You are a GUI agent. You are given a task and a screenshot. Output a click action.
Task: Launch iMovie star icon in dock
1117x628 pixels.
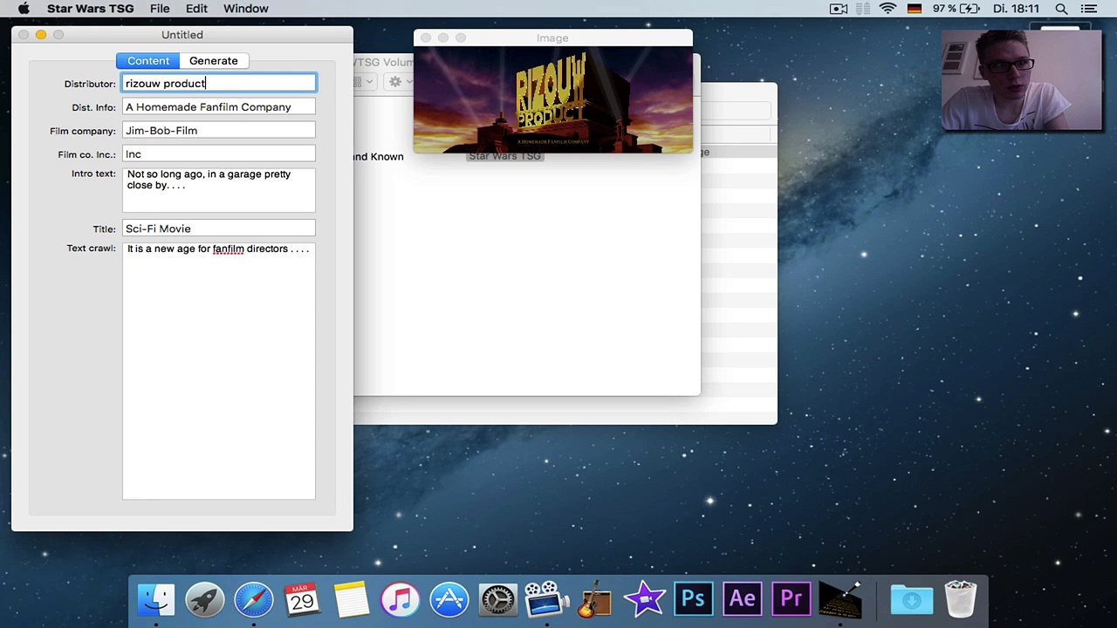(644, 600)
